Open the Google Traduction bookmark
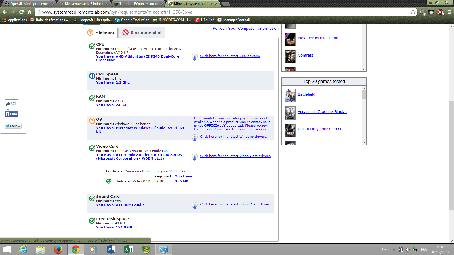 point(132,20)
